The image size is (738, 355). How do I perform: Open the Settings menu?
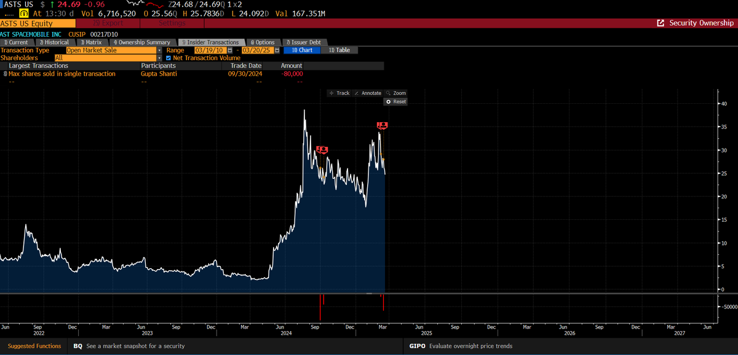pos(172,23)
